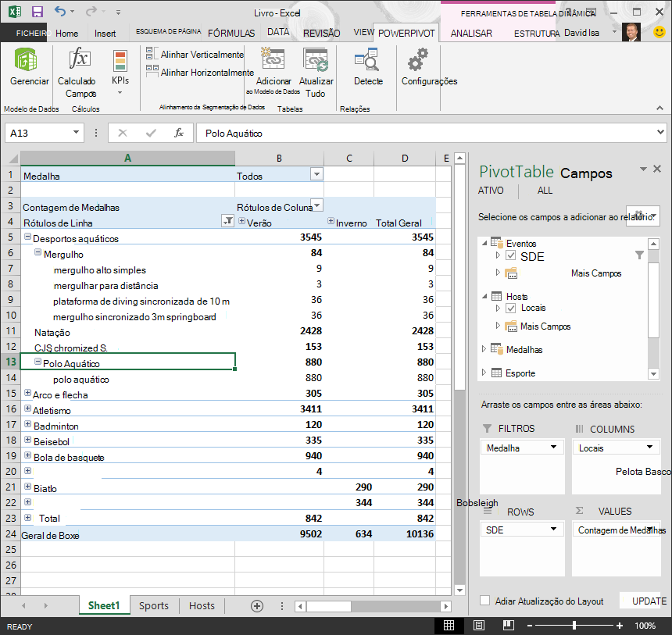Click the Undo arrow icon

click(60, 11)
